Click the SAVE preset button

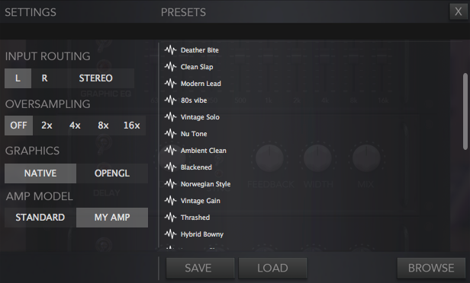tap(200, 268)
